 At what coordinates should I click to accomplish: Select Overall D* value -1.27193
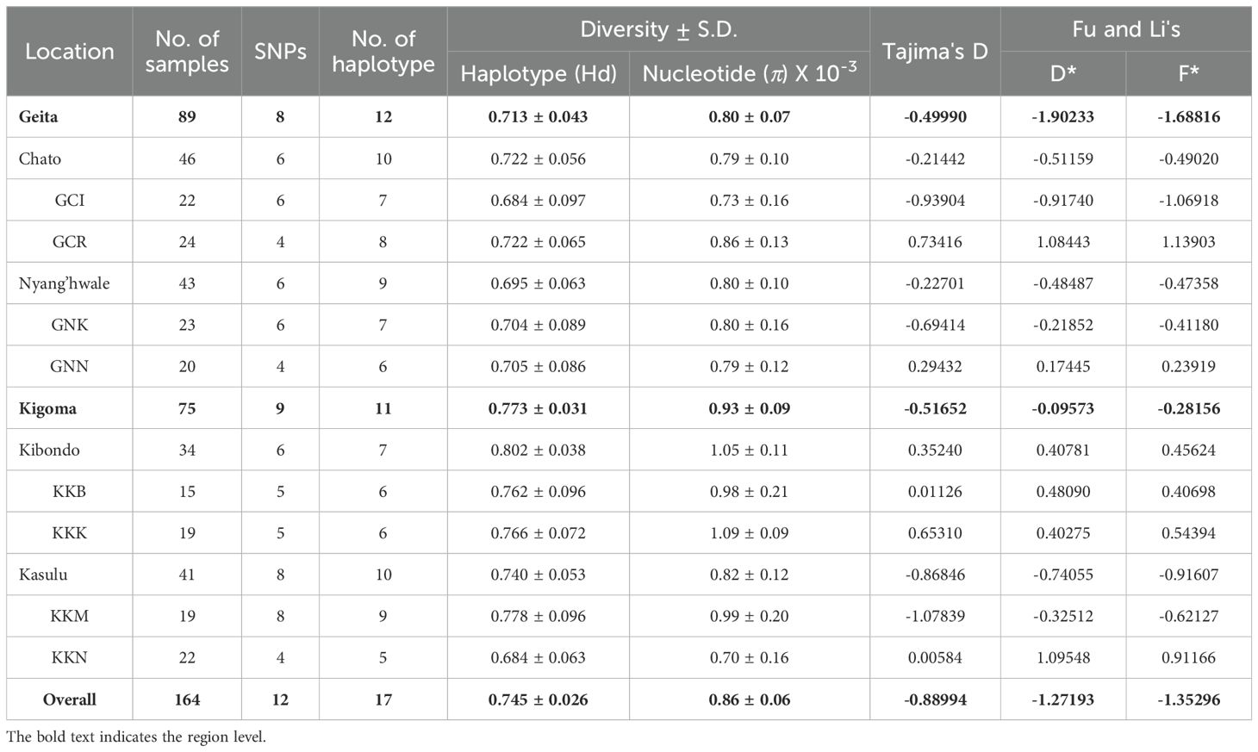[1063, 699]
